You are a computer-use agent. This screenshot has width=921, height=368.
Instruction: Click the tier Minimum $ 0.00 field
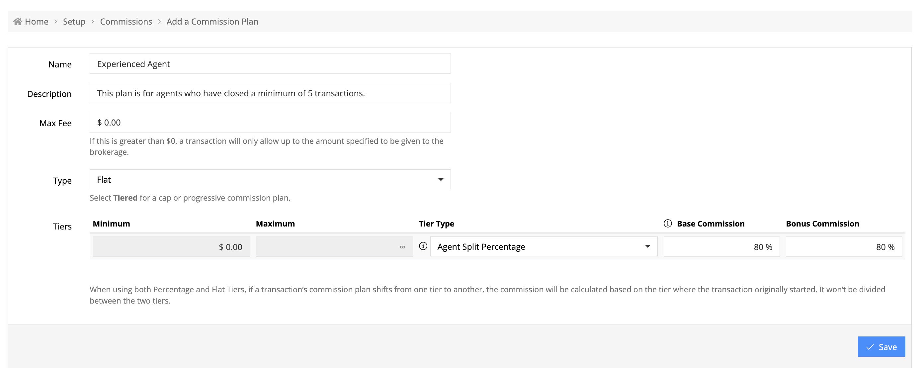[171, 247]
